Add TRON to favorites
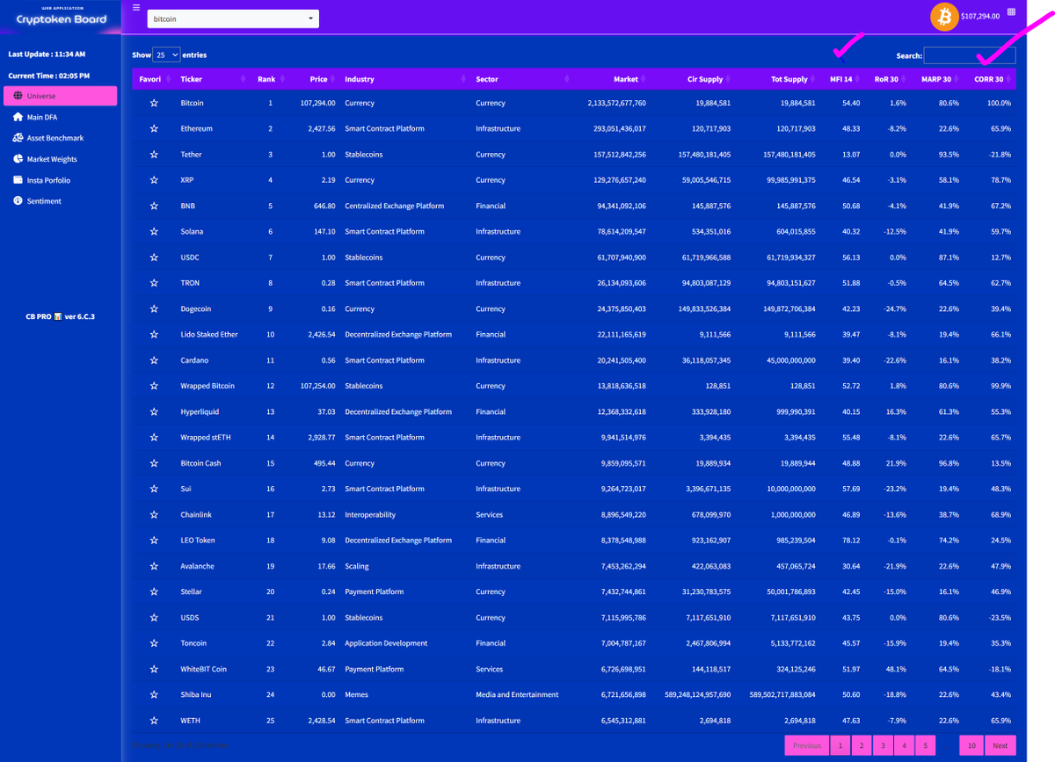The image size is (1055, 762). (x=154, y=283)
